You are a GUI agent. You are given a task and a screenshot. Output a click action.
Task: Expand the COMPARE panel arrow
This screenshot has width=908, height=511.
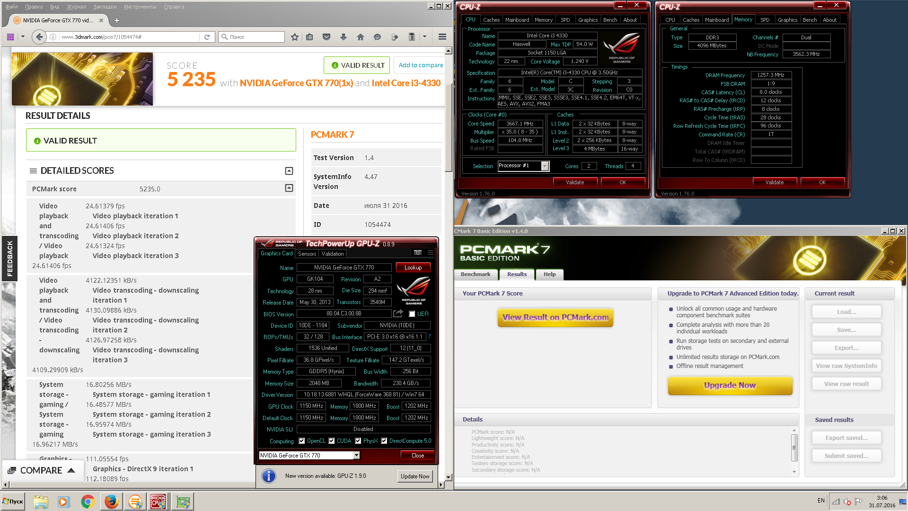[x=71, y=470]
